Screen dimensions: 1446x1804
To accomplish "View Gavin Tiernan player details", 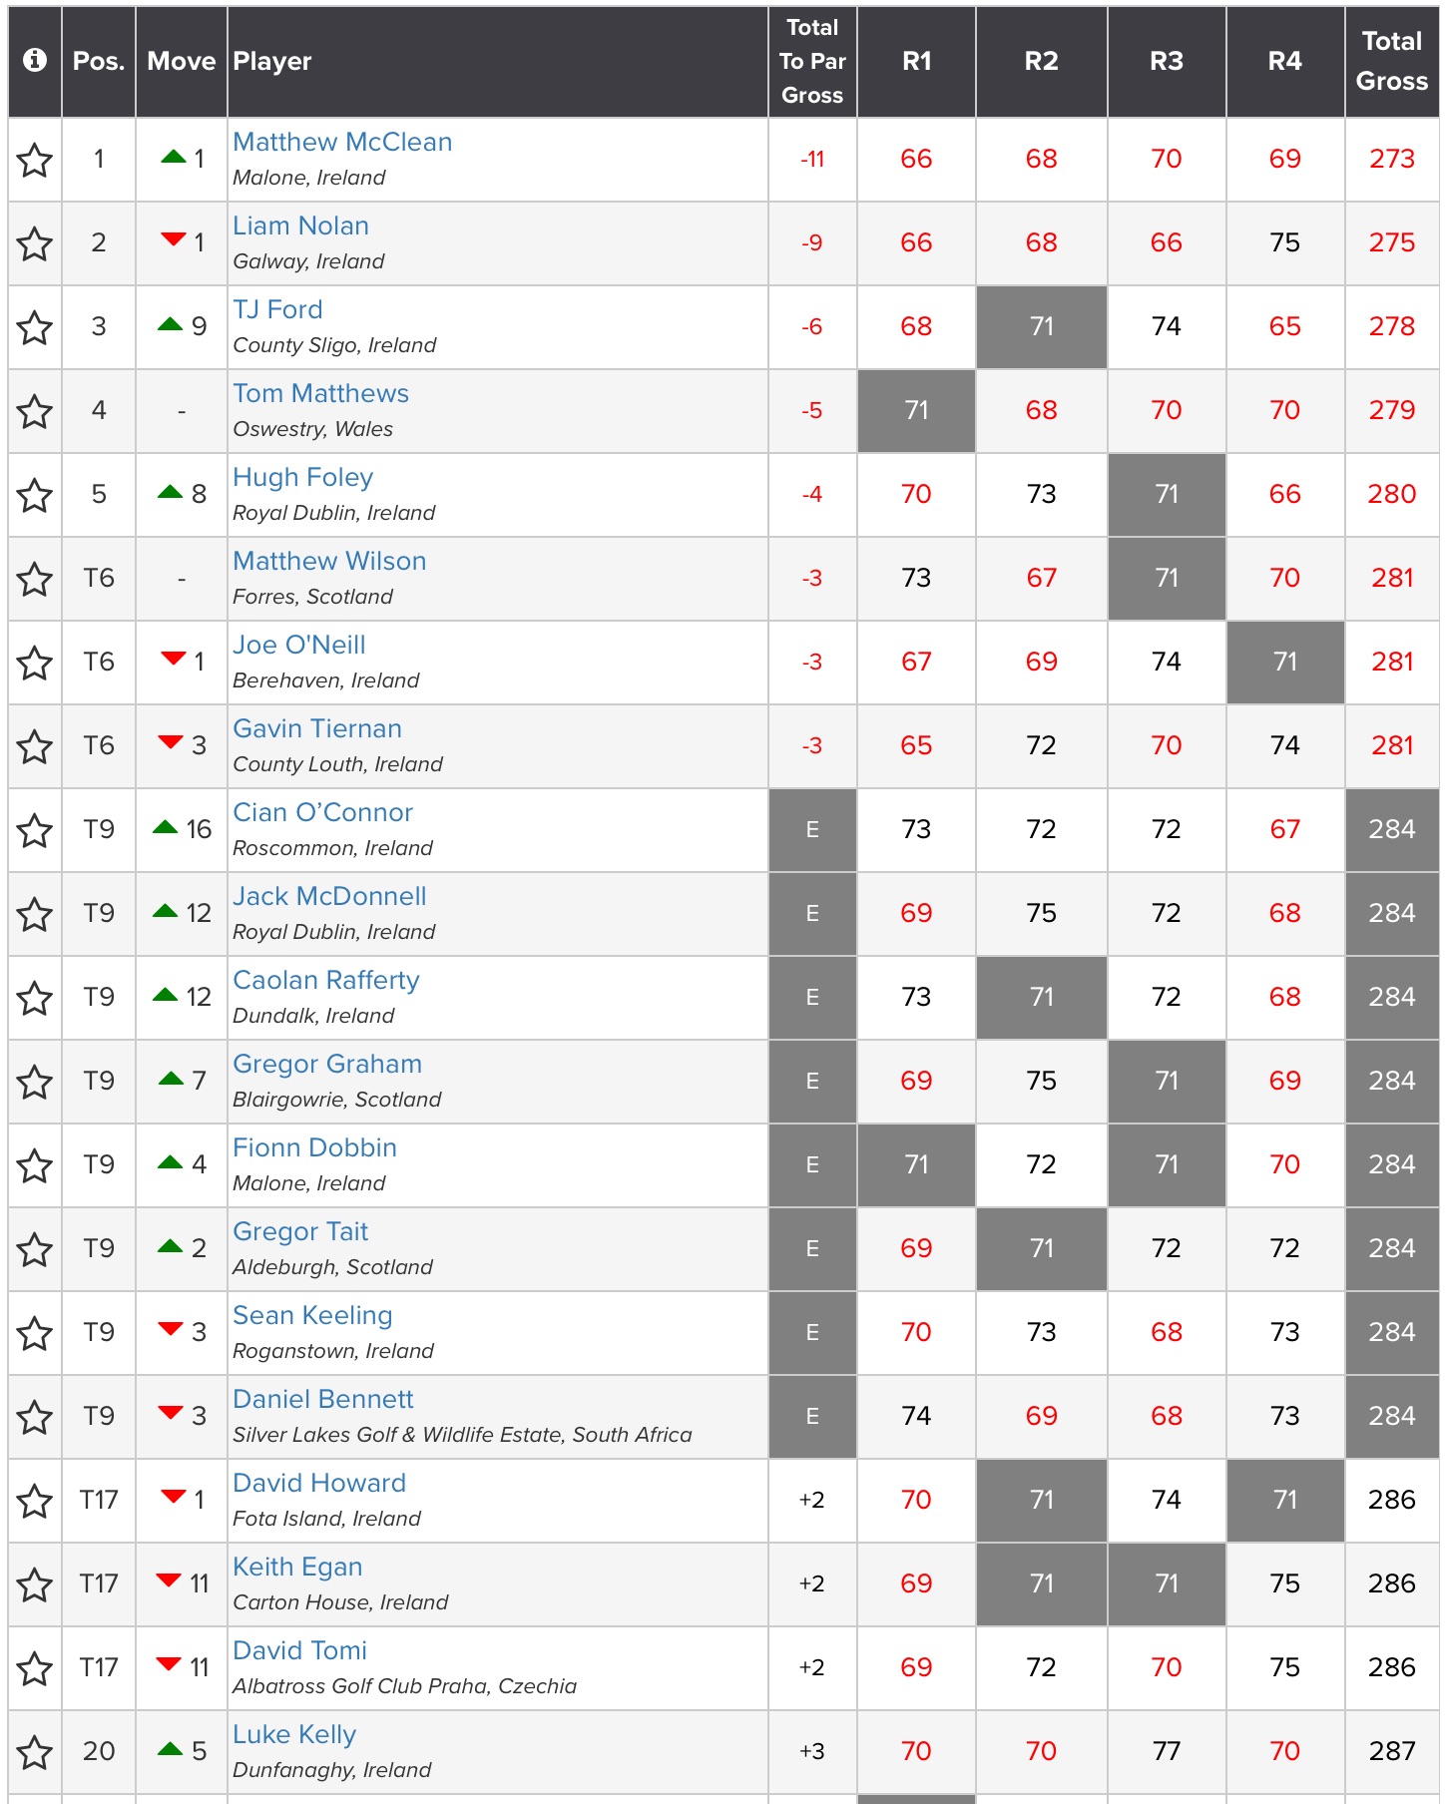I will pos(317,729).
